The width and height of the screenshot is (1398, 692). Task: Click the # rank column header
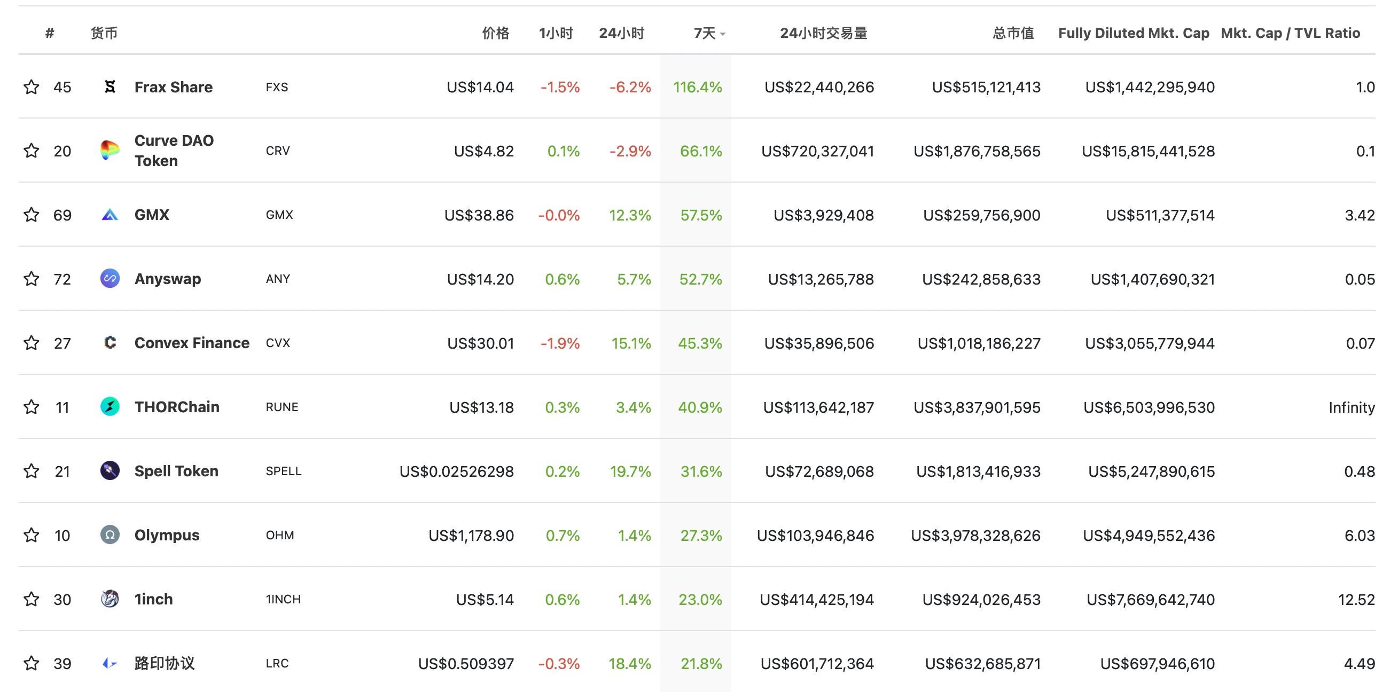[50, 33]
